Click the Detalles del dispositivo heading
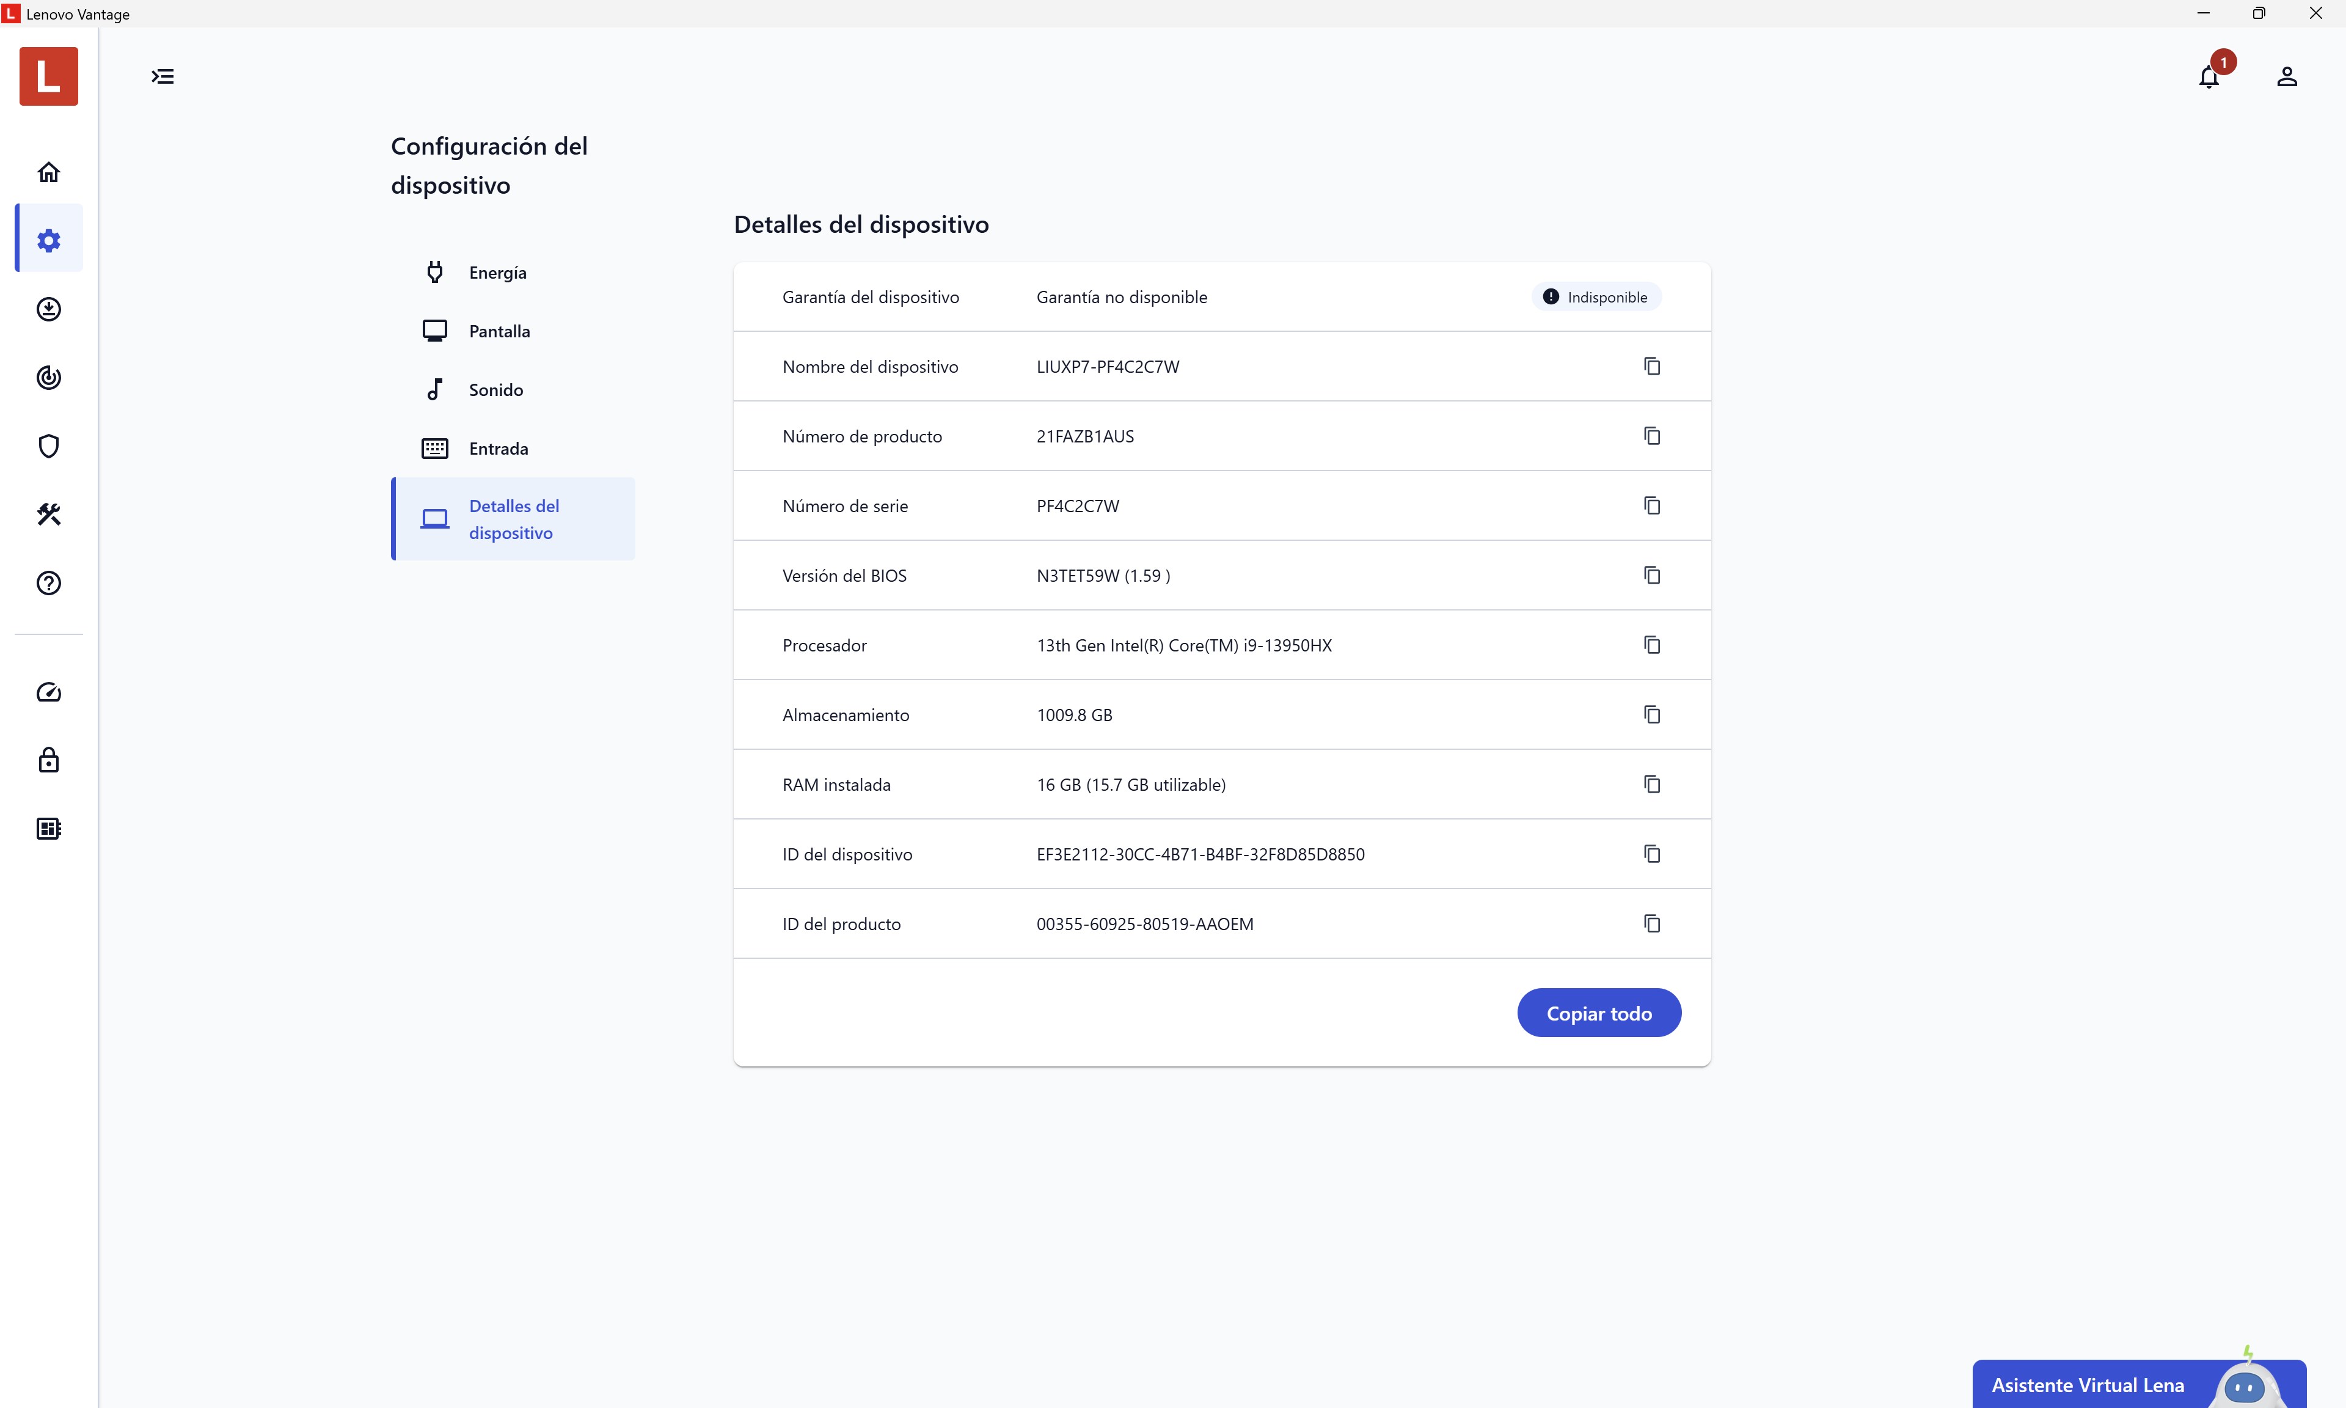This screenshot has height=1408, width=2346. click(861, 224)
